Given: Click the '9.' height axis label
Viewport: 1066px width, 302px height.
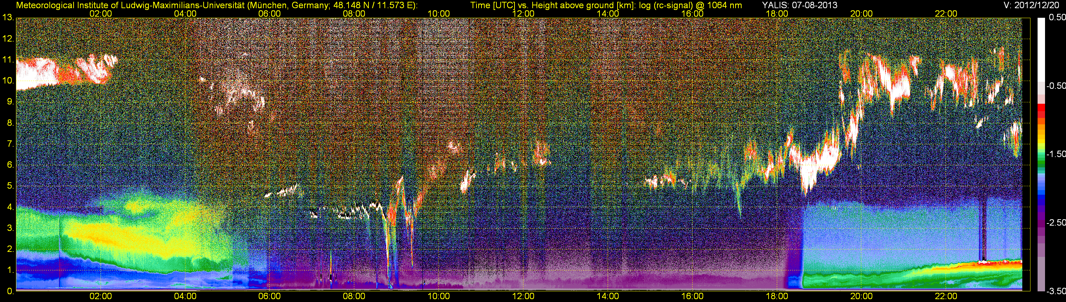Looking at the screenshot, I should pos(10,102).
